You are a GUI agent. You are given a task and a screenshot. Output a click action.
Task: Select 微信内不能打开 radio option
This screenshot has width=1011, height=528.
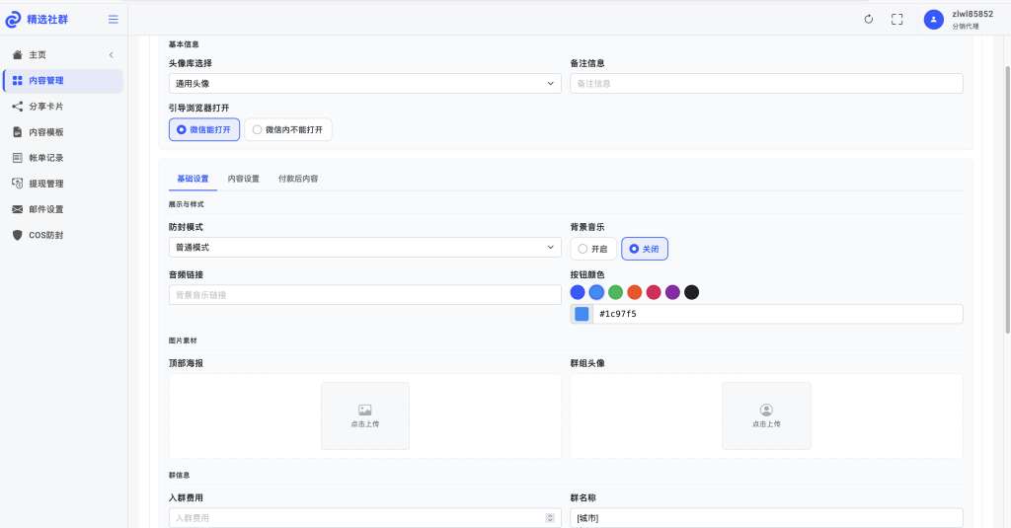(x=288, y=129)
